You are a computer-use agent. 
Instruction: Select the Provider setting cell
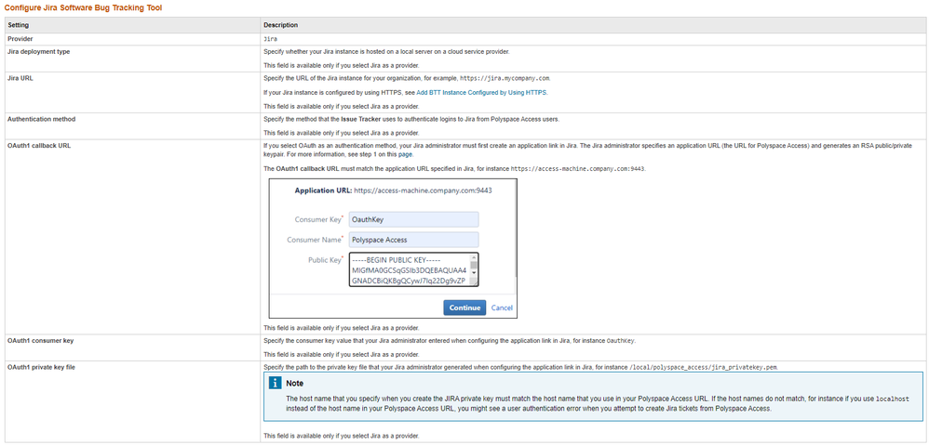tap(133, 38)
